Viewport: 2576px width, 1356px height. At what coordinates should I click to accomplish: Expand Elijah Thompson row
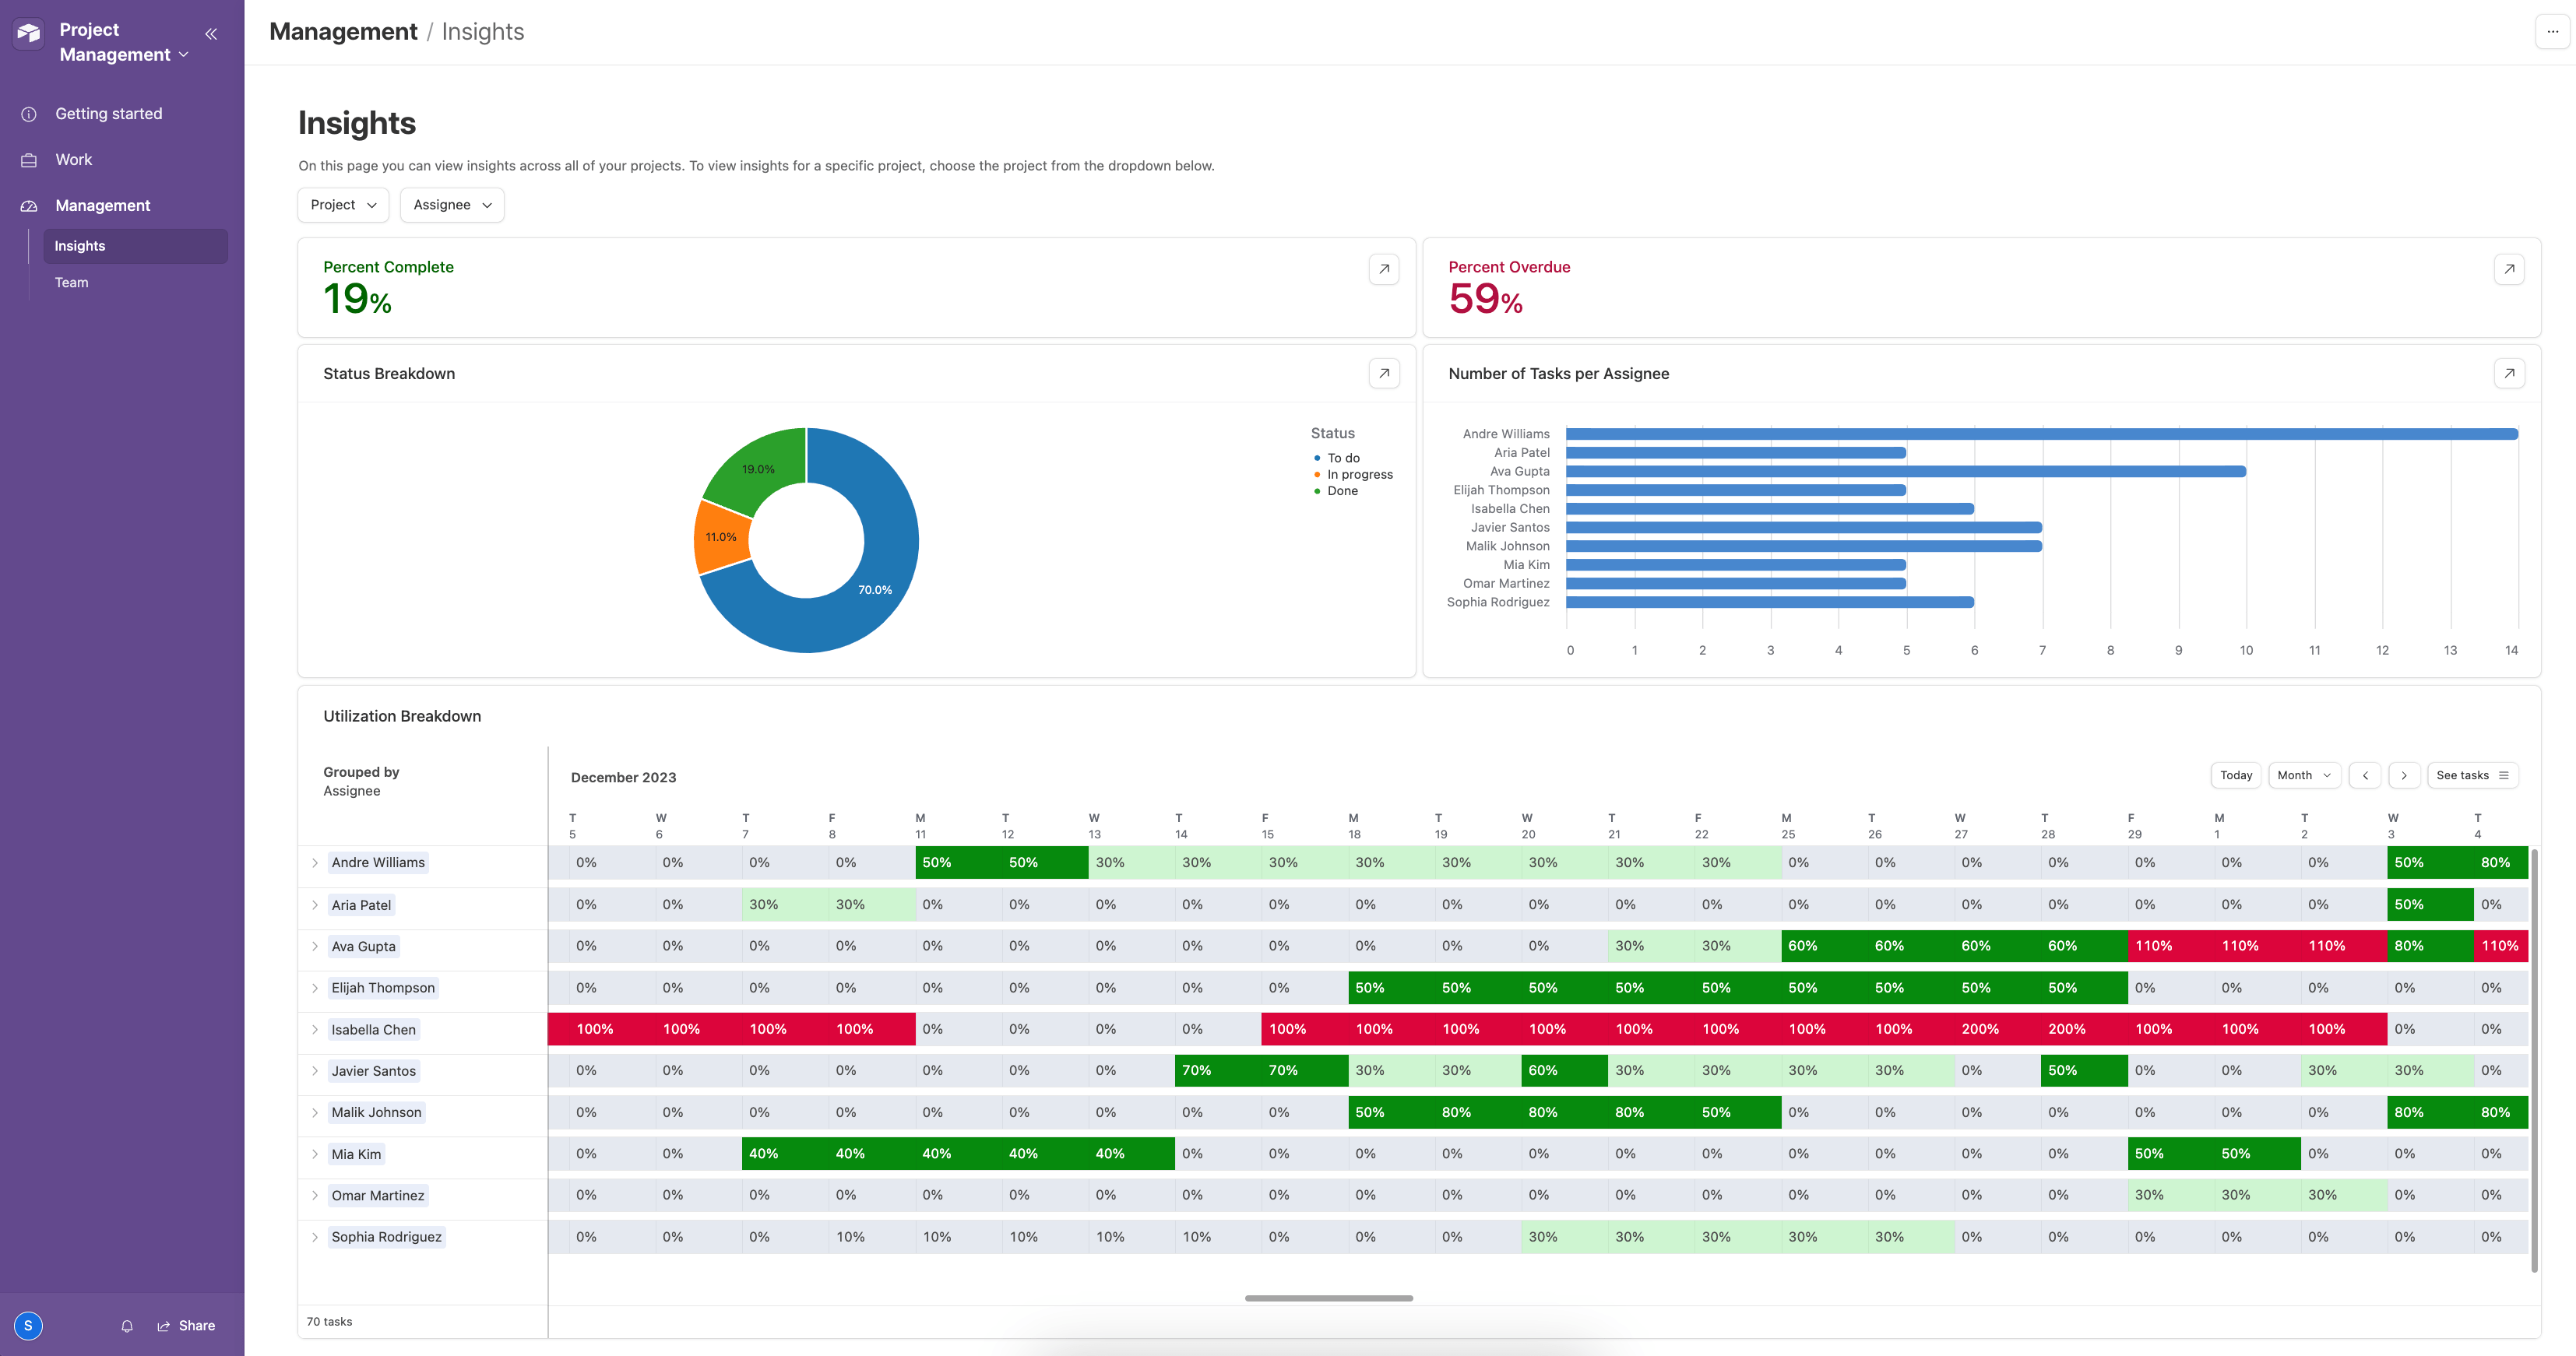315,989
